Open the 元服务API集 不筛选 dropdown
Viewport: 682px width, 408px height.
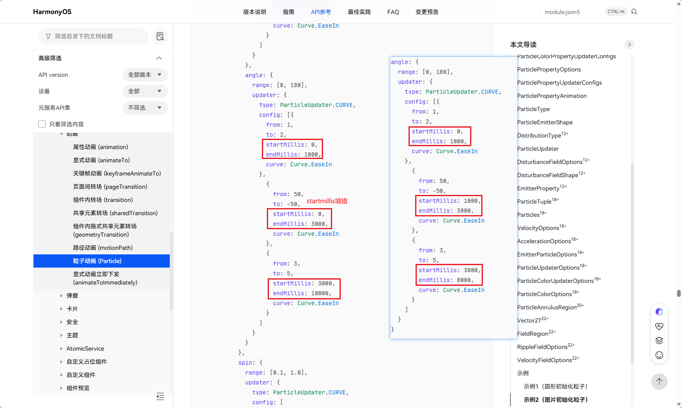[x=145, y=108]
